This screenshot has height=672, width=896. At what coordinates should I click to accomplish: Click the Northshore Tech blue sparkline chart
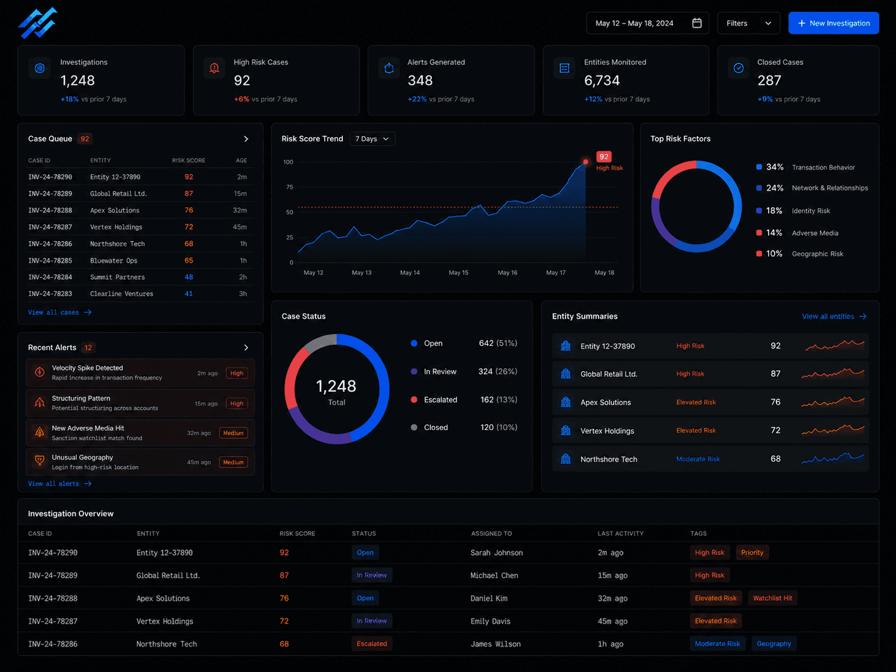(x=833, y=459)
